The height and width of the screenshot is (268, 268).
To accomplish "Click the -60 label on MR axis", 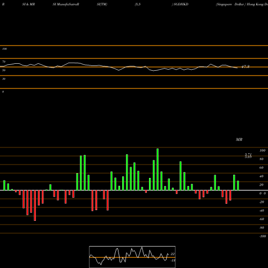I will click(262, 219).
